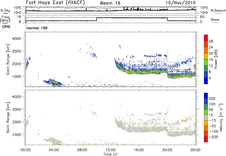Click the '200' value on velocity colorbar
The height and width of the screenshot is (156, 226).
point(212,99)
